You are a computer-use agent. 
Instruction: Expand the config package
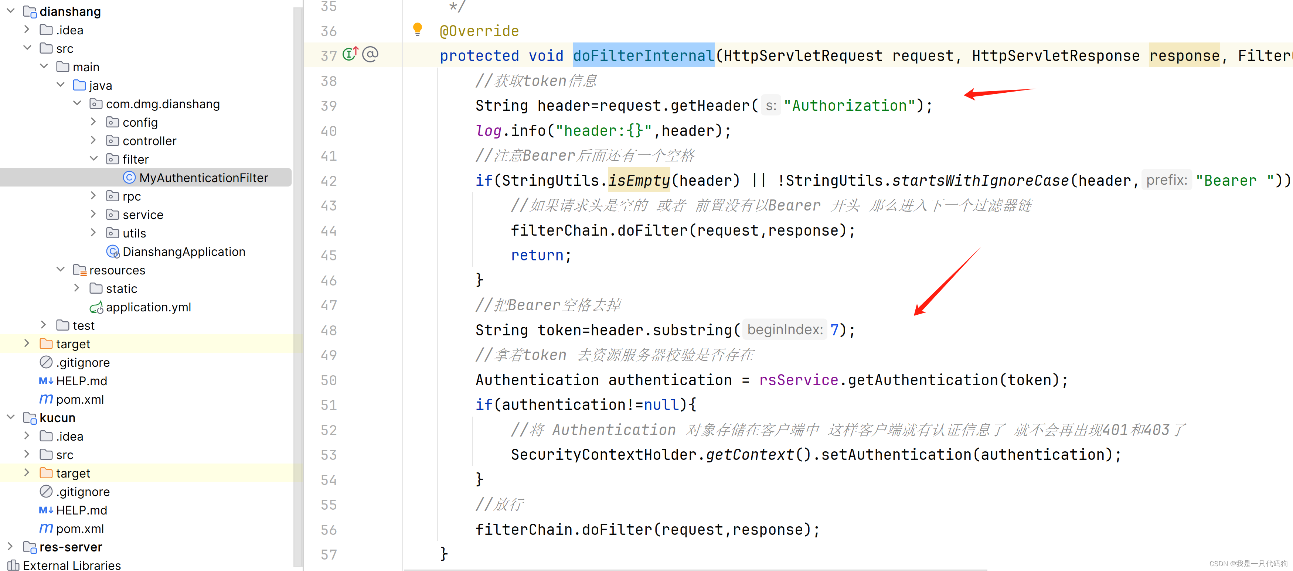93,122
